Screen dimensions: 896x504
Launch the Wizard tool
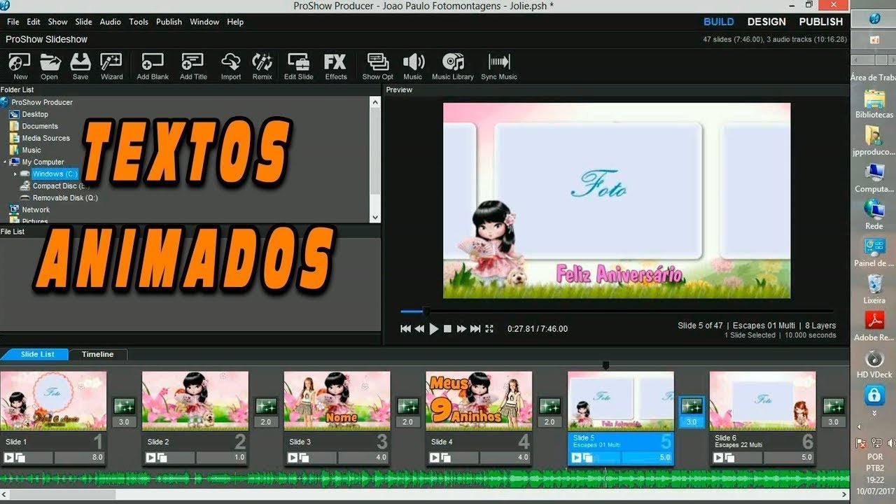[x=111, y=66]
